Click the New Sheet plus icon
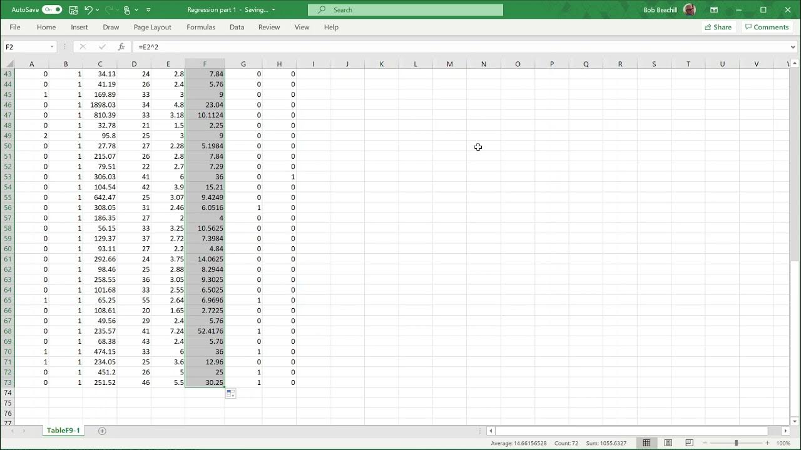Image resolution: width=801 pixels, height=450 pixels. [102, 431]
